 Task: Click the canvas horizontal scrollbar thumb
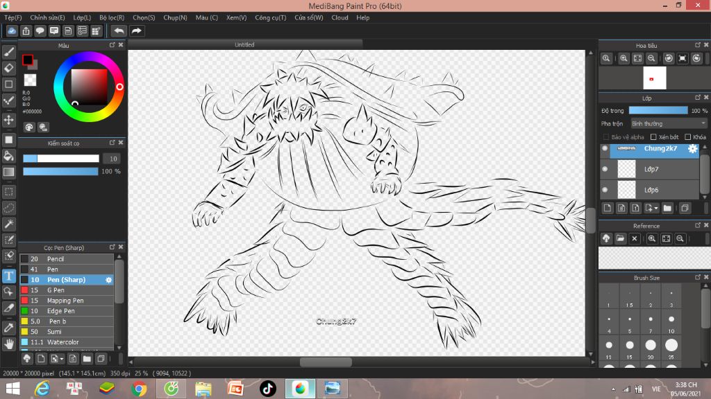[326, 362]
